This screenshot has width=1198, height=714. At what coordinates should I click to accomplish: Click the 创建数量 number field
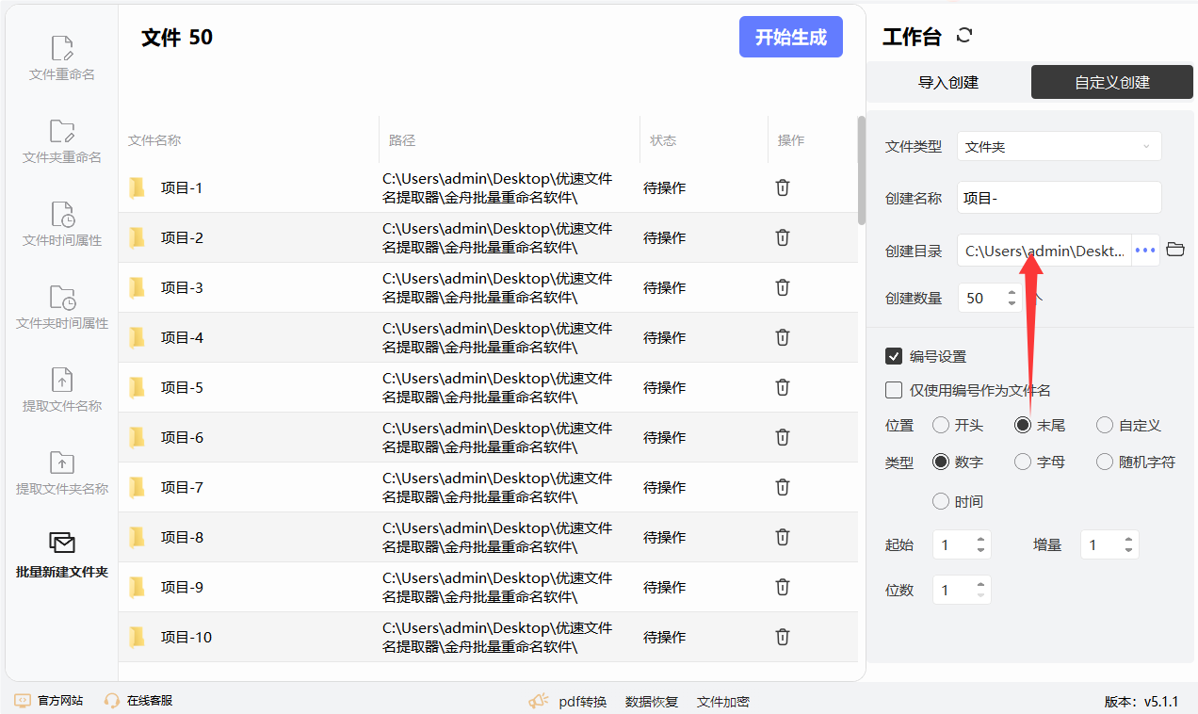click(x=981, y=298)
